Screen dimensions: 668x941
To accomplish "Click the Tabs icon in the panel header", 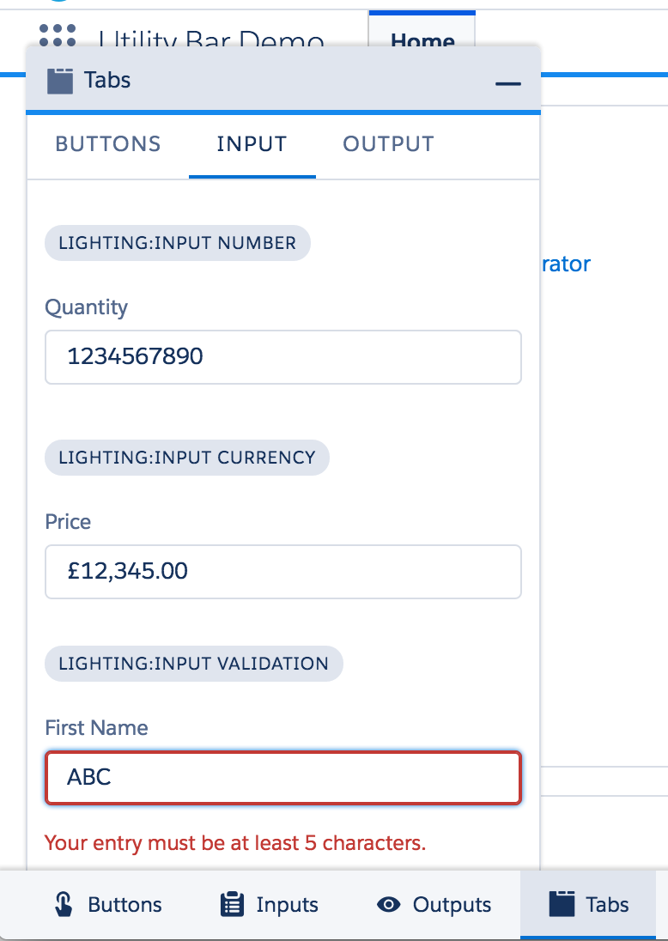I will [58, 80].
